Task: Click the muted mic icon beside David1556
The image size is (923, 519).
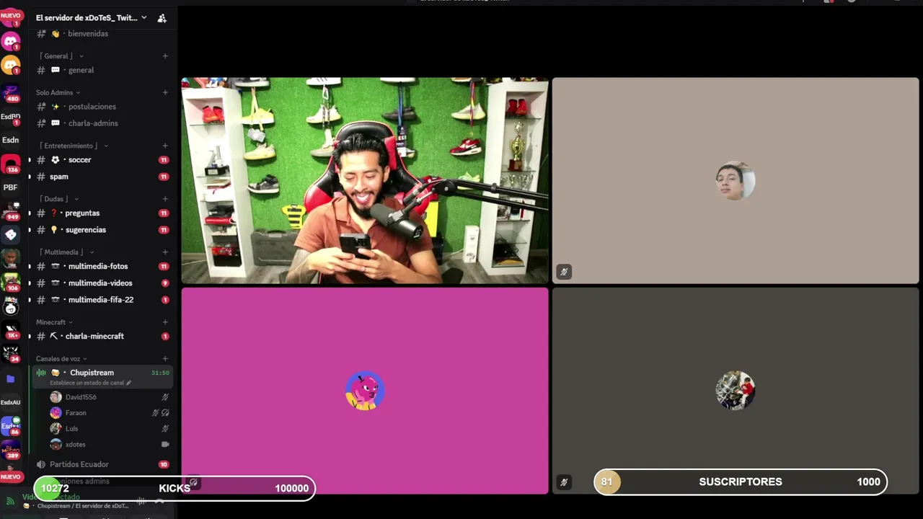Action: (165, 397)
